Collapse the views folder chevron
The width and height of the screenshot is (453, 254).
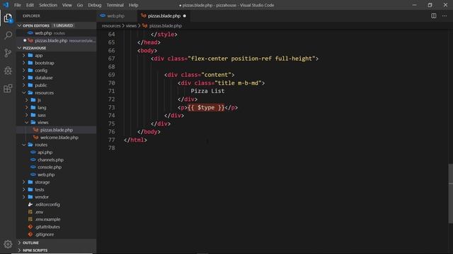pyautogui.click(x=27, y=122)
